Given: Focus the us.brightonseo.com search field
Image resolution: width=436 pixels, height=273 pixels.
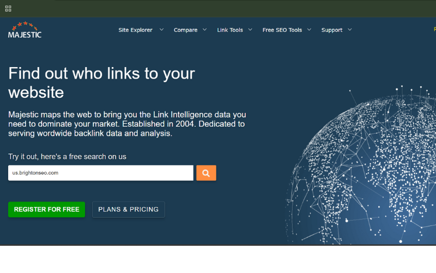Looking at the screenshot, I should tap(101, 173).
